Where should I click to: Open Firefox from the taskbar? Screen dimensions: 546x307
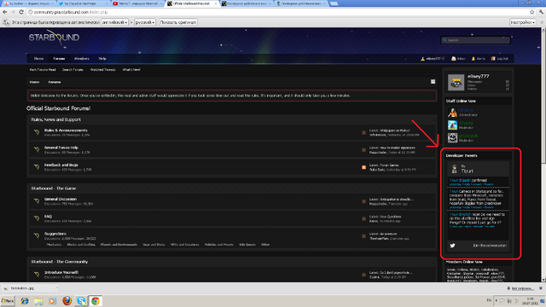point(67,301)
